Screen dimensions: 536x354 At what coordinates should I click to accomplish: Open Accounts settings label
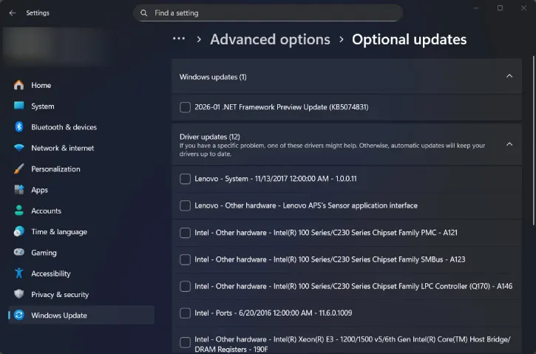pos(46,211)
